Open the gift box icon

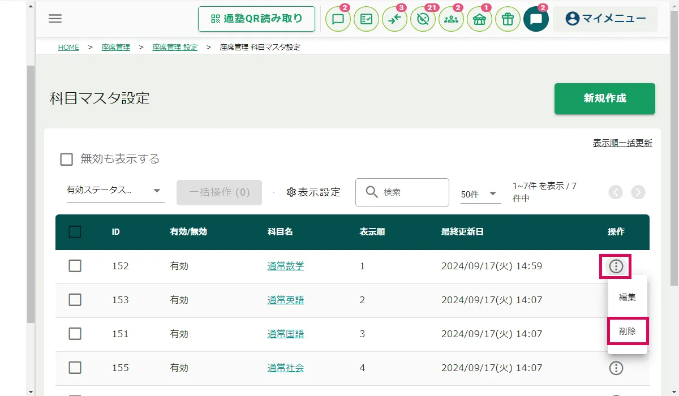pyautogui.click(x=508, y=19)
